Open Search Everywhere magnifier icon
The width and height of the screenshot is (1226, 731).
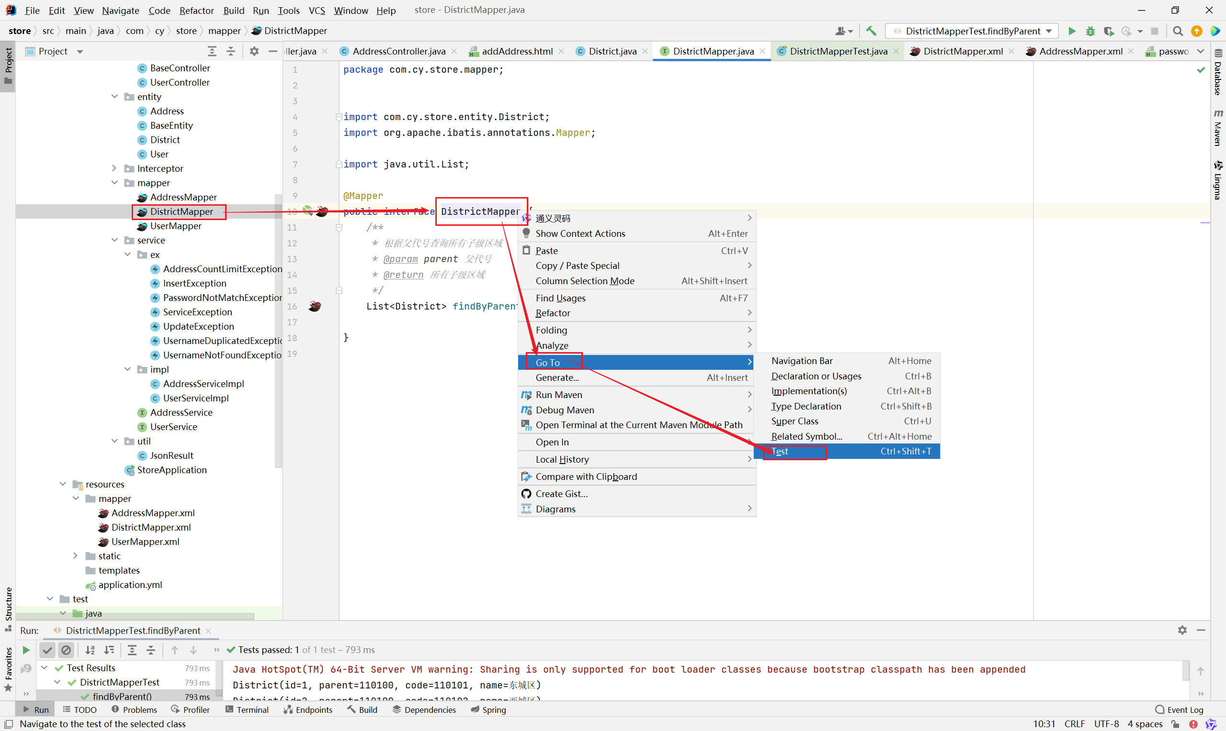click(x=1178, y=31)
